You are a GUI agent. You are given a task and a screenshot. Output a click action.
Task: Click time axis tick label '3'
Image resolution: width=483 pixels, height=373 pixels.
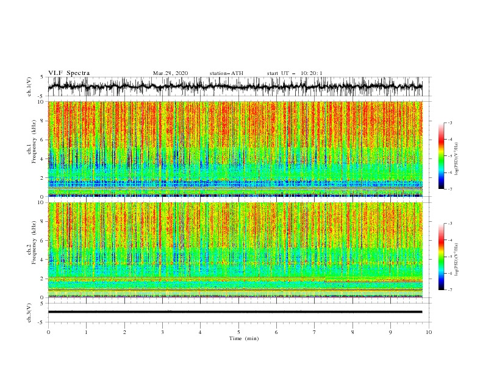pyautogui.click(x=162, y=332)
